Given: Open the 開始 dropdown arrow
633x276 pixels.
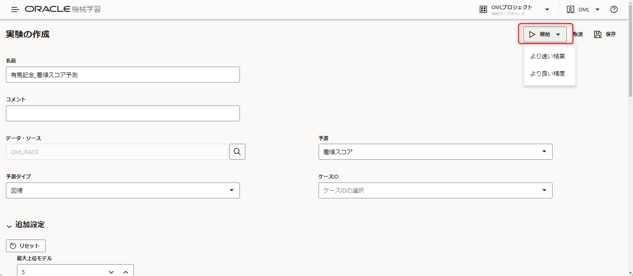Looking at the screenshot, I should click(x=558, y=34).
